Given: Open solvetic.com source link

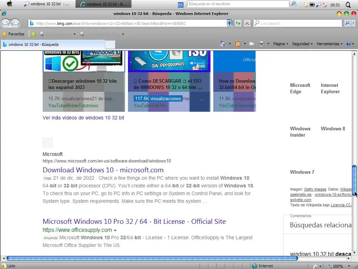Looking at the screenshot, I should (x=301, y=200).
